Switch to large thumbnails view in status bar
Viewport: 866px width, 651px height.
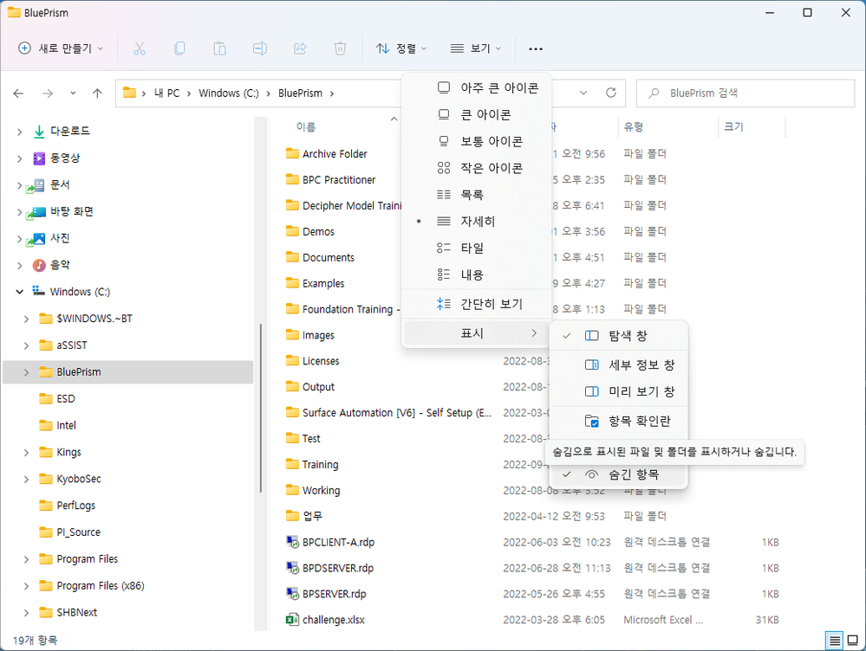853,641
